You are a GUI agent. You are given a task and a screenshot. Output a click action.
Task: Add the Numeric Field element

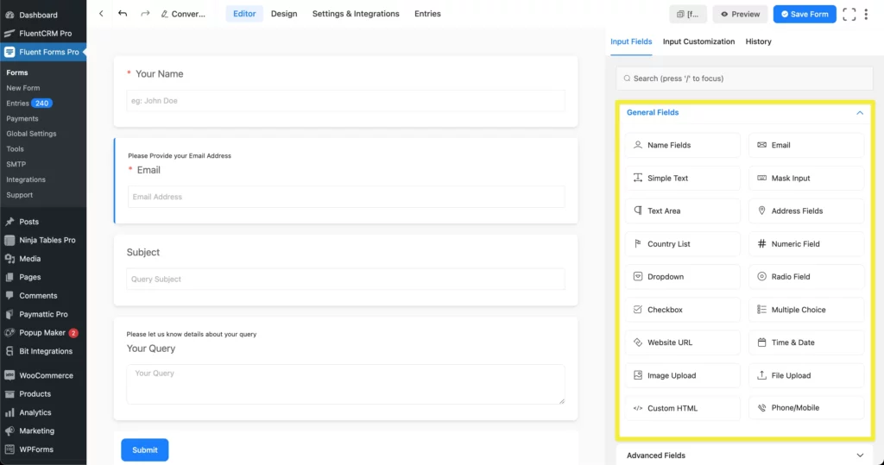tap(806, 244)
